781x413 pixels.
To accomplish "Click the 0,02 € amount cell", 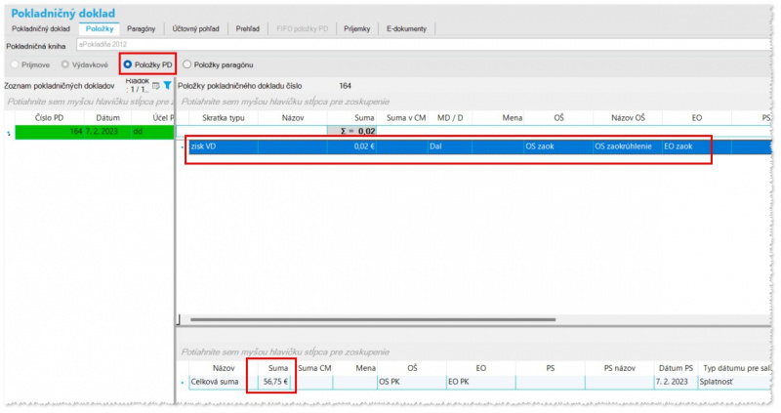I will pyautogui.click(x=352, y=147).
